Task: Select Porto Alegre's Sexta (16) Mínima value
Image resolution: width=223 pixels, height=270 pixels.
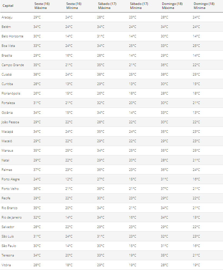Action: pos(69,179)
